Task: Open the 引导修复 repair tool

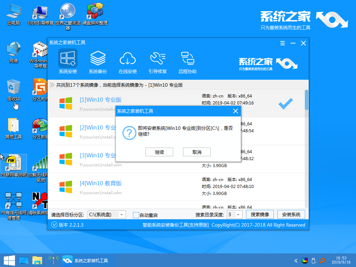Action: coord(157,62)
